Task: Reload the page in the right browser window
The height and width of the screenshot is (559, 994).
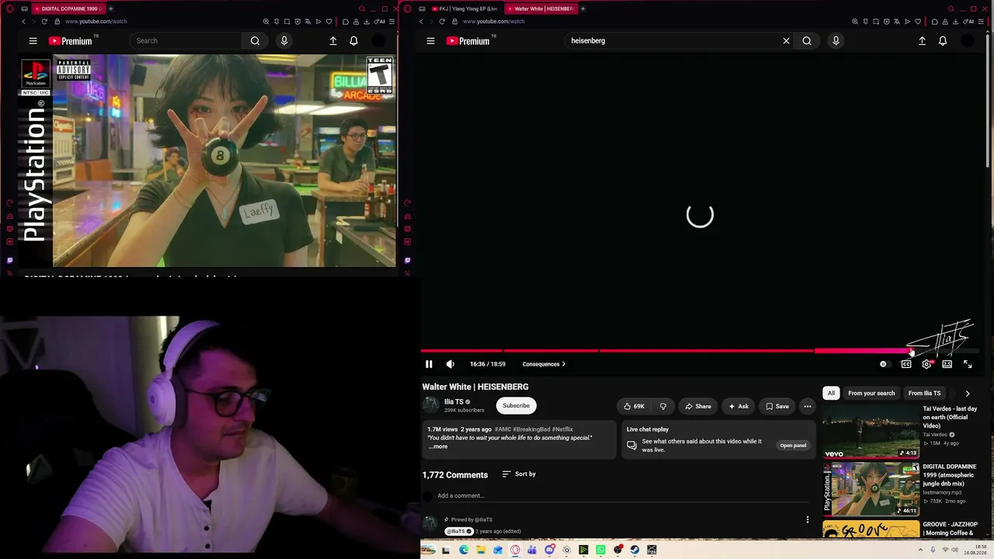Action: 442,22
